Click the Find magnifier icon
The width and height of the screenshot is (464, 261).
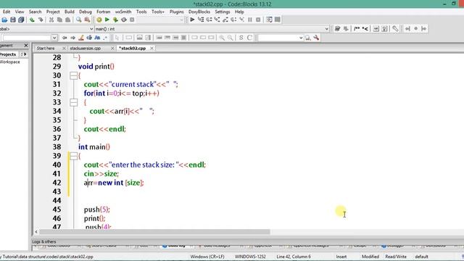79,20
